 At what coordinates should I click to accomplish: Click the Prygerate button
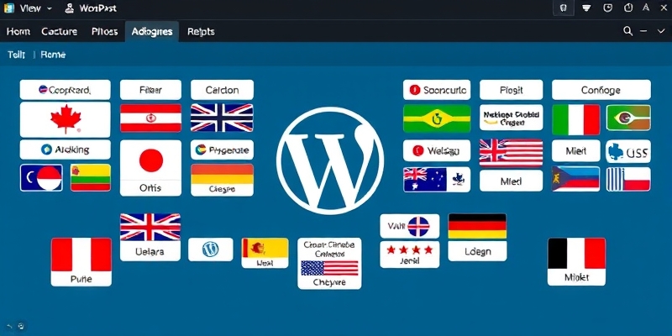[x=222, y=150]
